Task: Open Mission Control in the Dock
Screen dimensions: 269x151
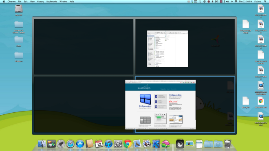Action: click(51, 144)
